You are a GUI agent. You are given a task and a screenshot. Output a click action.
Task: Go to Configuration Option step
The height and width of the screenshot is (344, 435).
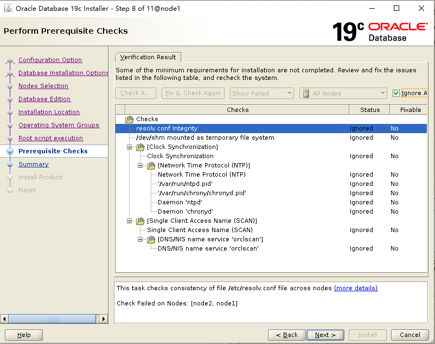click(x=50, y=60)
